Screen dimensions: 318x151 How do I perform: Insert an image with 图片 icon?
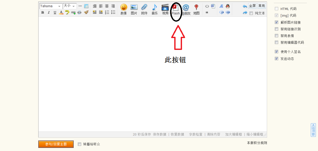[x=134, y=9]
